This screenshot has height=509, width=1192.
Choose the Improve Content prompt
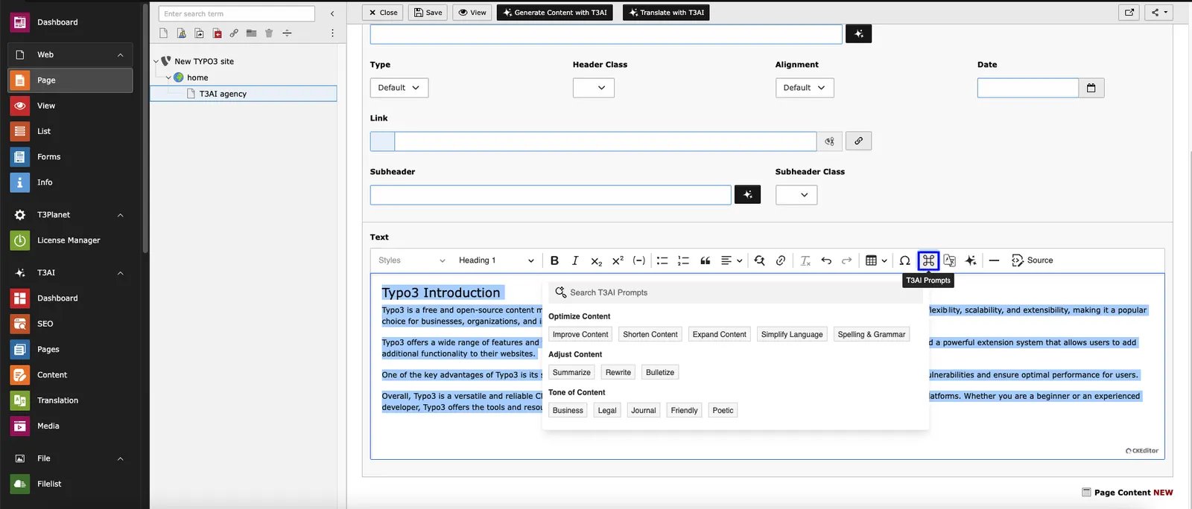(x=580, y=334)
